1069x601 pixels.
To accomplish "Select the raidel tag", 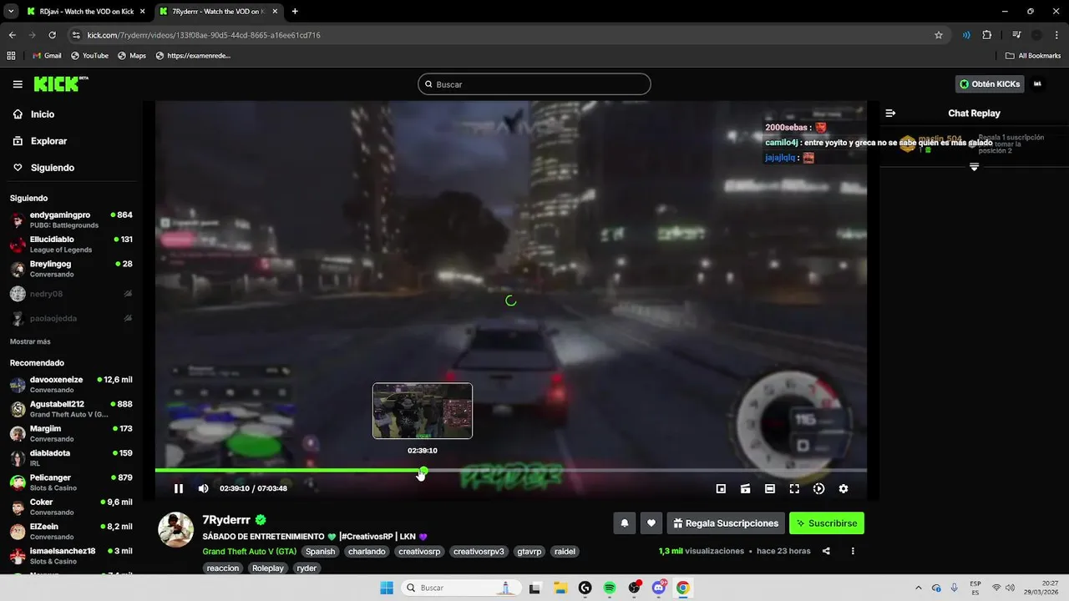I will click(x=565, y=552).
